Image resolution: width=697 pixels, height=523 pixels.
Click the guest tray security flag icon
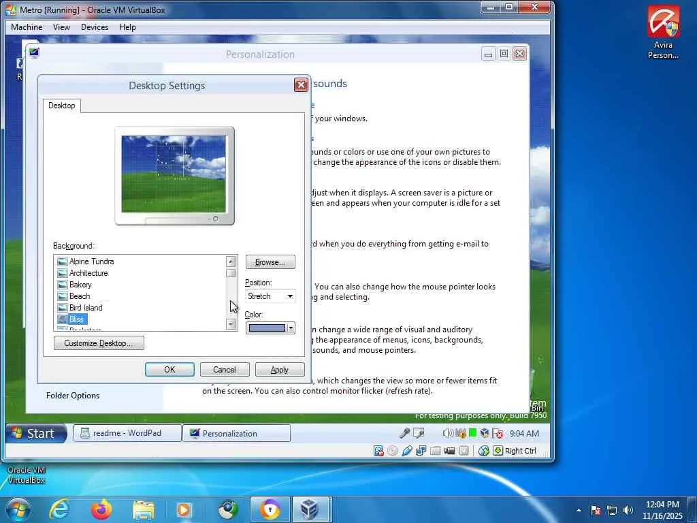tap(498, 433)
